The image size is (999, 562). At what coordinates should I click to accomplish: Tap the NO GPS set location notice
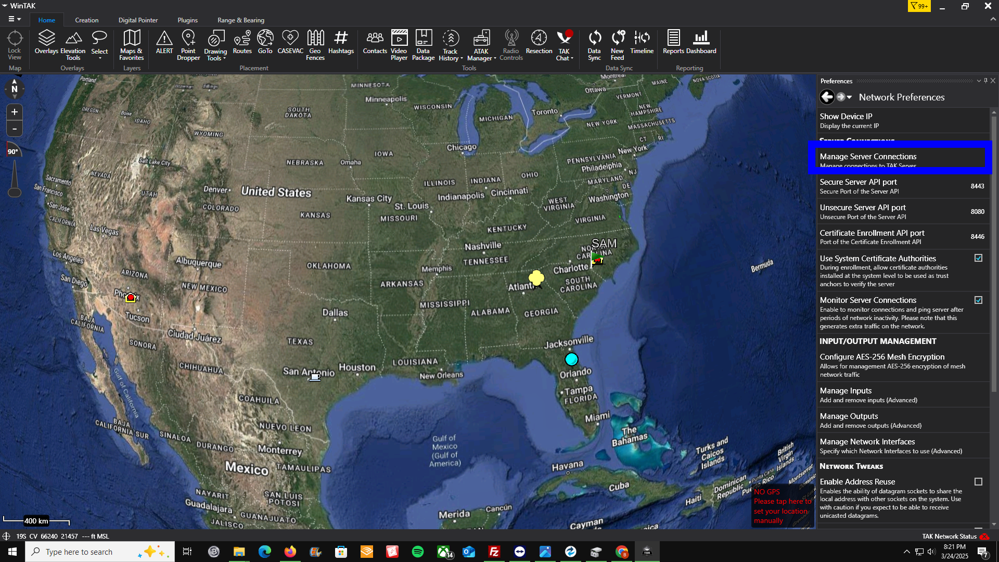point(783,506)
